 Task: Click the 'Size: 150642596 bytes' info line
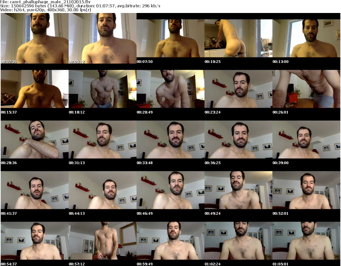pyautogui.click(x=80, y=6)
